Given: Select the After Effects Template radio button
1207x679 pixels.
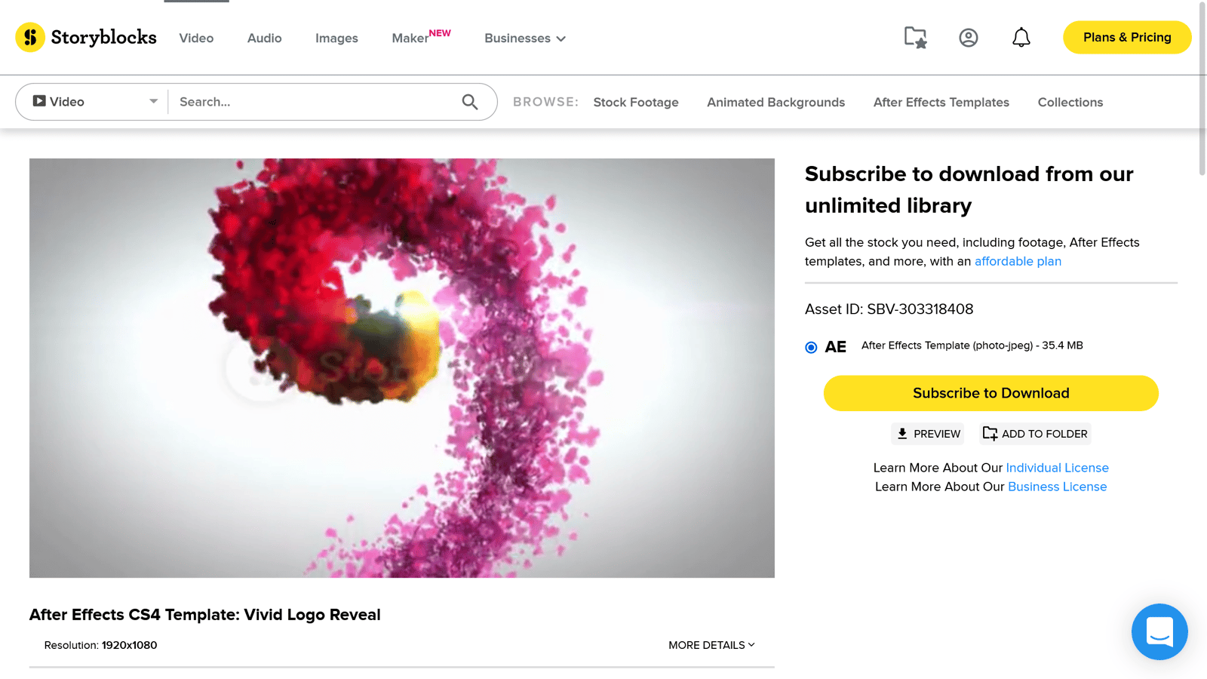Looking at the screenshot, I should pos(810,347).
